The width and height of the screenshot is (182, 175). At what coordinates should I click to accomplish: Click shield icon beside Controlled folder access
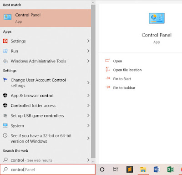tap(5, 105)
